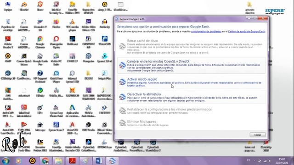The image size is (294, 165).
Task: Click 'Actualmente Google Earth utiliza OpenGL.' text
Action: tap(150, 71)
